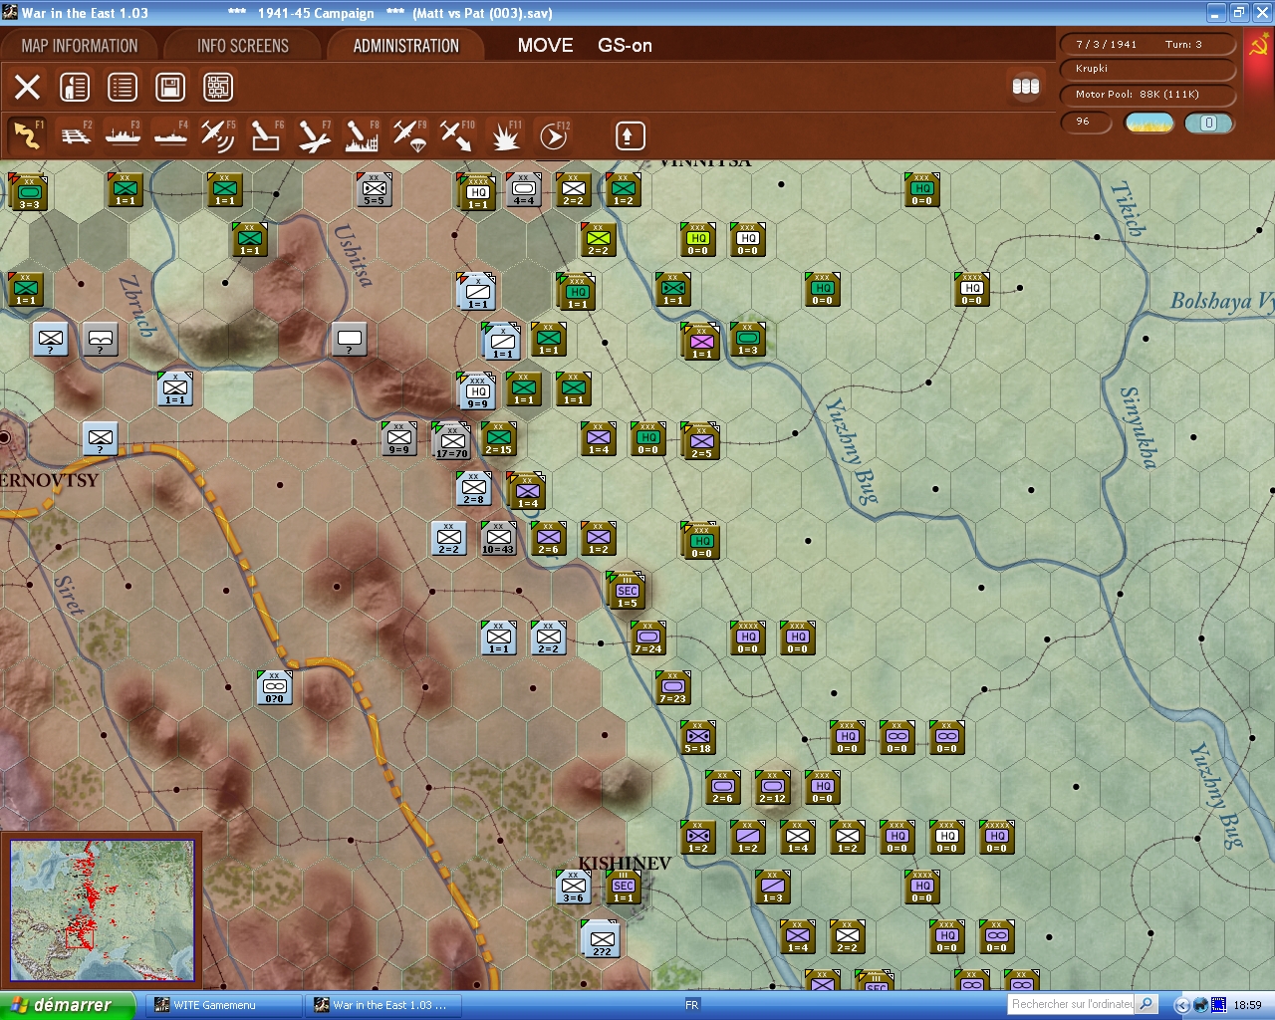Select the 2?2 Axis infantry counter
The height and width of the screenshot is (1020, 1275).
pos(602,939)
